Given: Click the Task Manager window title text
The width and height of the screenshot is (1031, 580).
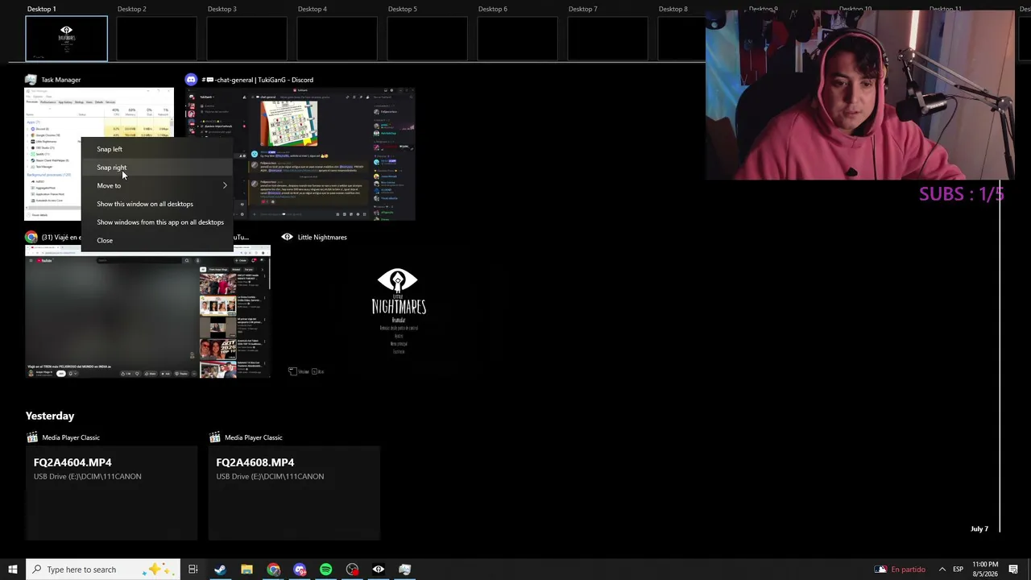Looking at the screenshot, I should (61, 80).
